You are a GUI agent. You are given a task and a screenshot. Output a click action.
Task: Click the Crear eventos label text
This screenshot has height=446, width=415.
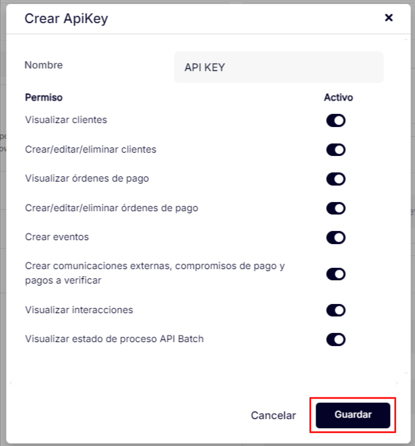pyautogui.click(x=57, y=237)
